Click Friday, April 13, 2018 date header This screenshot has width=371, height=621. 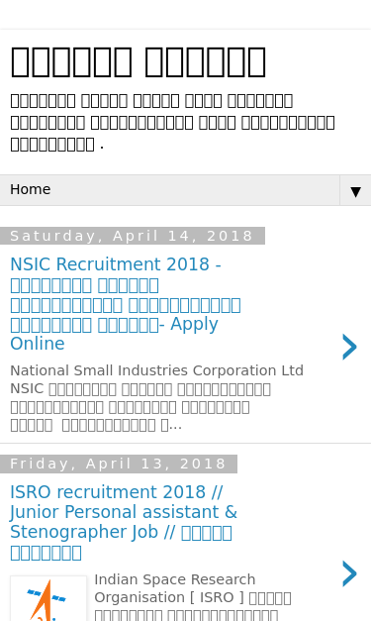pyautogui.click(x=119, y=464)
